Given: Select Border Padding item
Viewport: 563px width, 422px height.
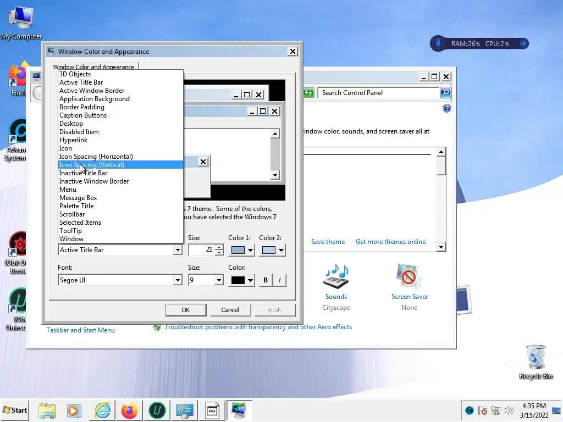Looking at the screenshot, I should pyautogui.click(x=120, y=107).
